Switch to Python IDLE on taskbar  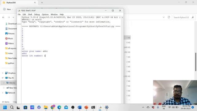(100, 107)
